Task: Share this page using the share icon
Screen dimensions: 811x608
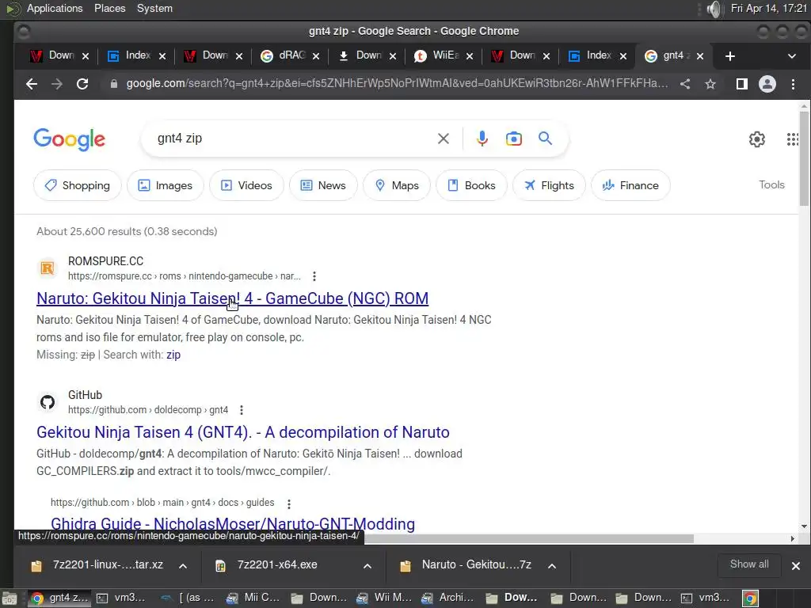Action: coord(685,84)
